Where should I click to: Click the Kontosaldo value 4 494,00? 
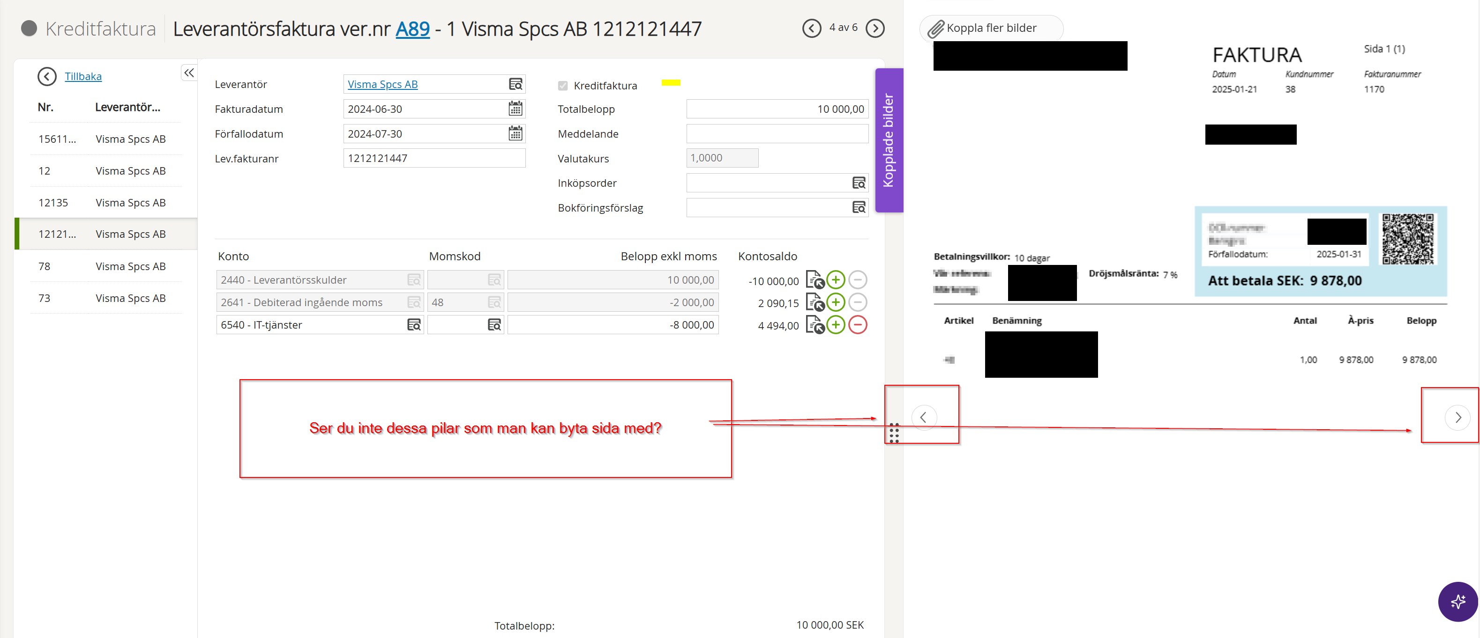pos(778,326)
